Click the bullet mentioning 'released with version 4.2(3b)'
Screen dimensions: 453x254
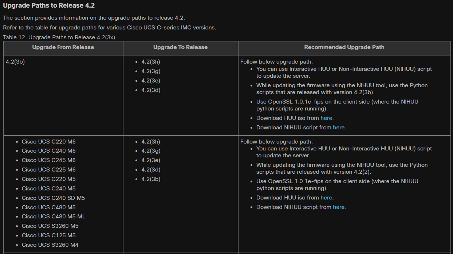pyautogui.click(x=342, y=89)
